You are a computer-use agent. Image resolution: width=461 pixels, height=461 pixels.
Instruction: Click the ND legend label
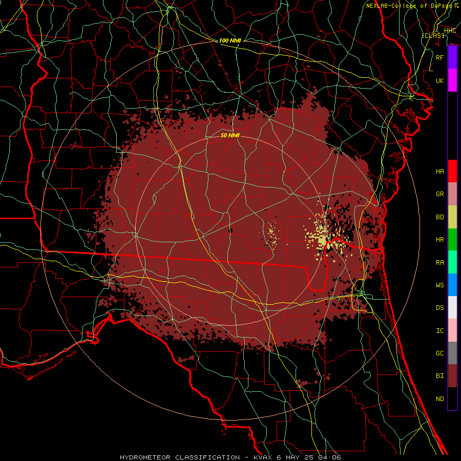tap(440, 399)
